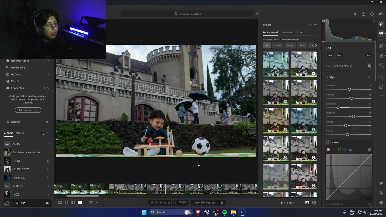Click Copy Edit Settings
The height and width of the screenshot is (217, 386).
click(x=204, y=203)
